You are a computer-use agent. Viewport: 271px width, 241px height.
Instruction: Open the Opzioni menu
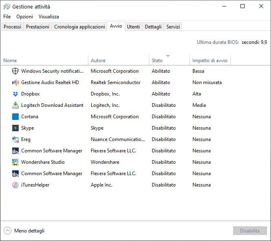pyautogui.click(x=24, y=17)
